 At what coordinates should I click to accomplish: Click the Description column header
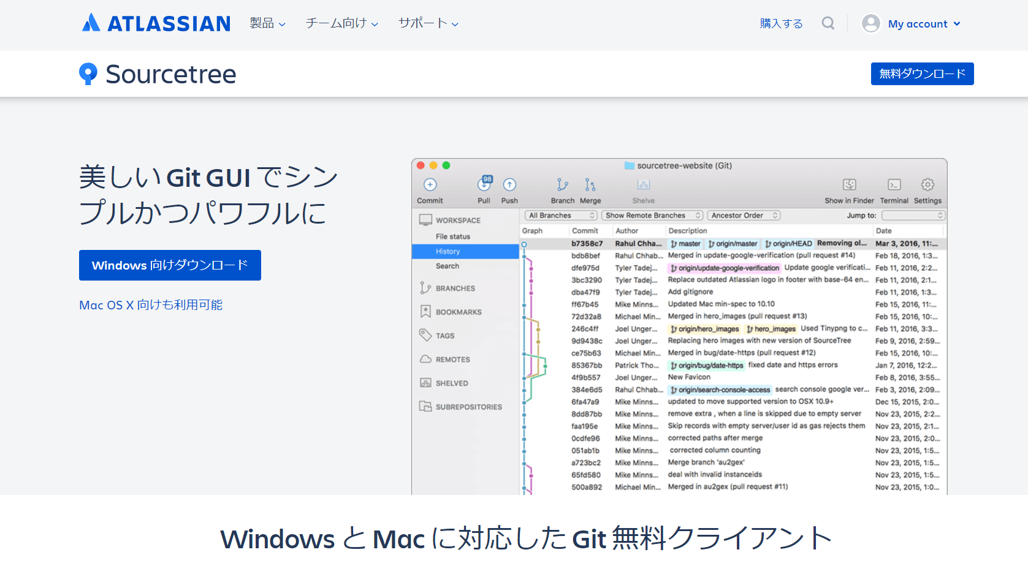point(688,231)
